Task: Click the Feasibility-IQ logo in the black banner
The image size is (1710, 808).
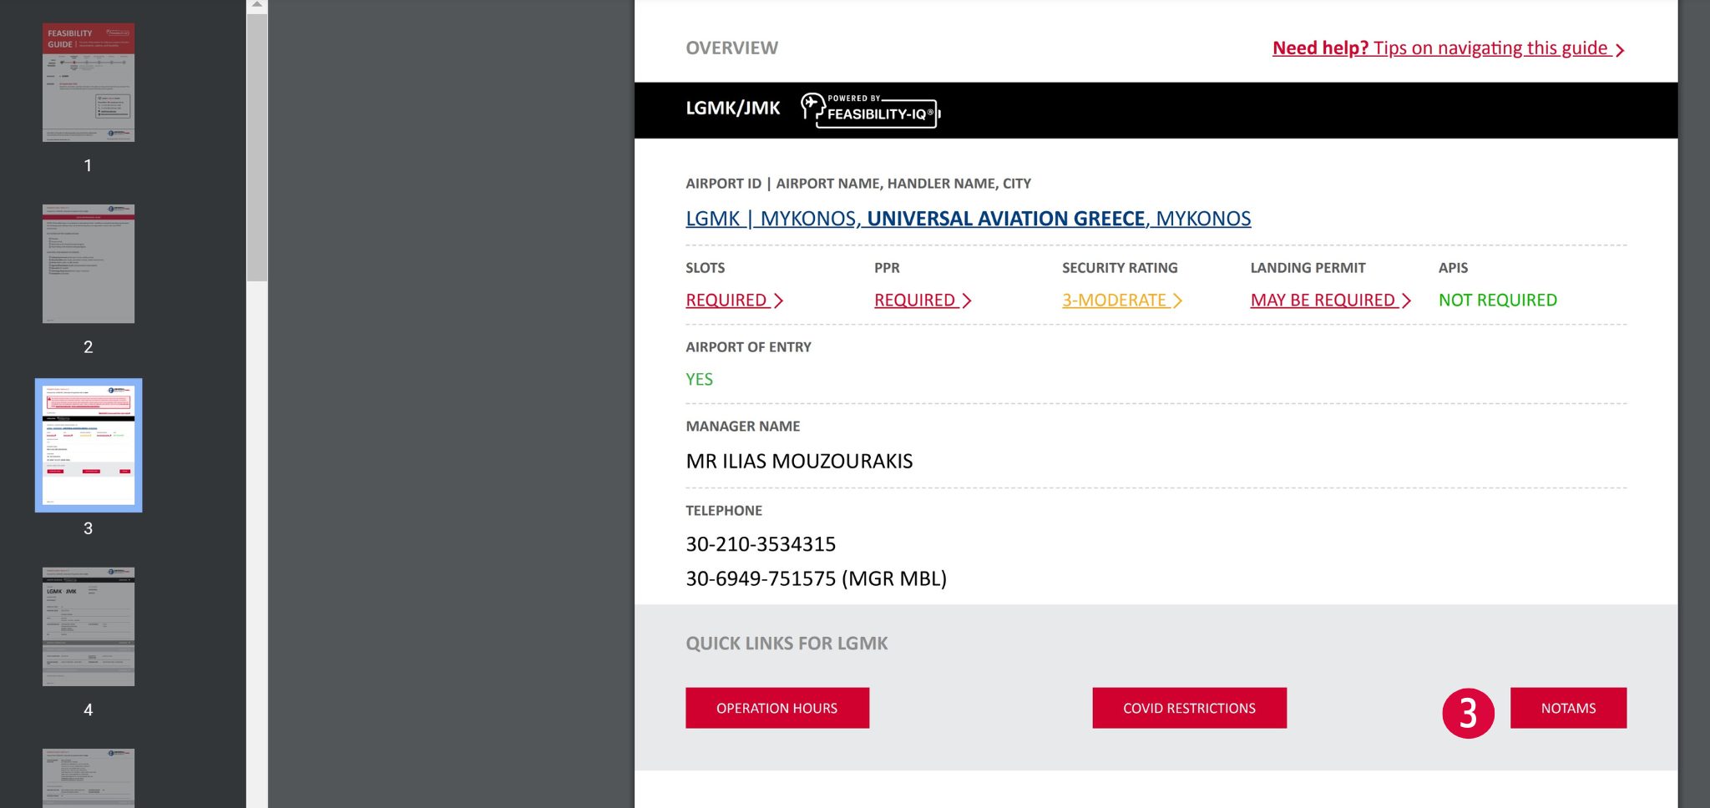Action: pos(871,110)
